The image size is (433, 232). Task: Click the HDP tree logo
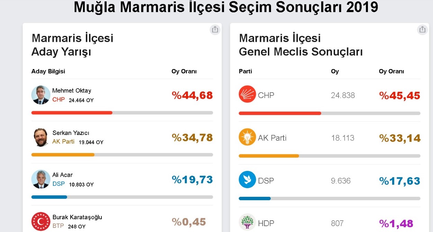pos(247,223)
